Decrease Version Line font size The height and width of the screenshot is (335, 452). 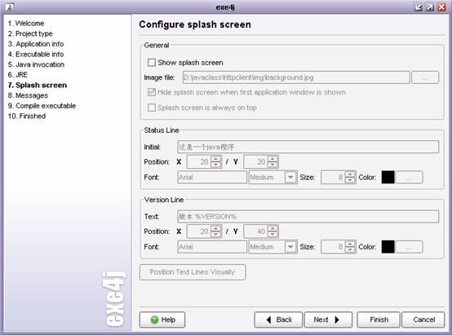350,250
